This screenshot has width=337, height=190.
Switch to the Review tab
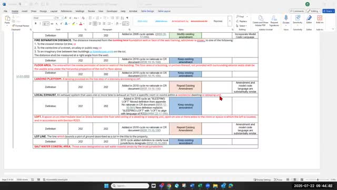coord(91,11)
